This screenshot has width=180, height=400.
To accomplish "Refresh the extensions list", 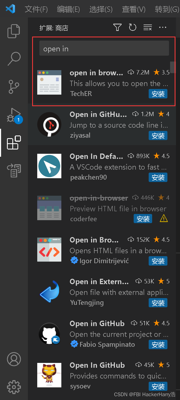I will (x=133, y=27).
